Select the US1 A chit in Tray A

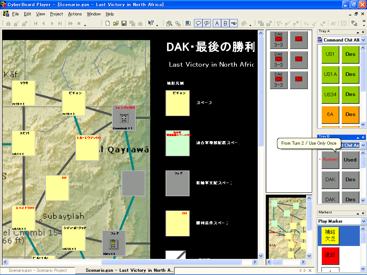[x=330, y=74]
